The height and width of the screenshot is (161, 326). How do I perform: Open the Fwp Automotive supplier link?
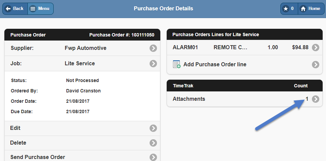coord(86,48)
